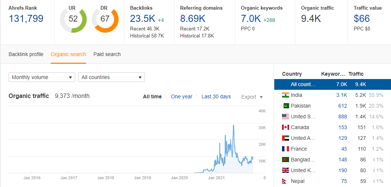Open the Paid search tab

coord(107,54)
